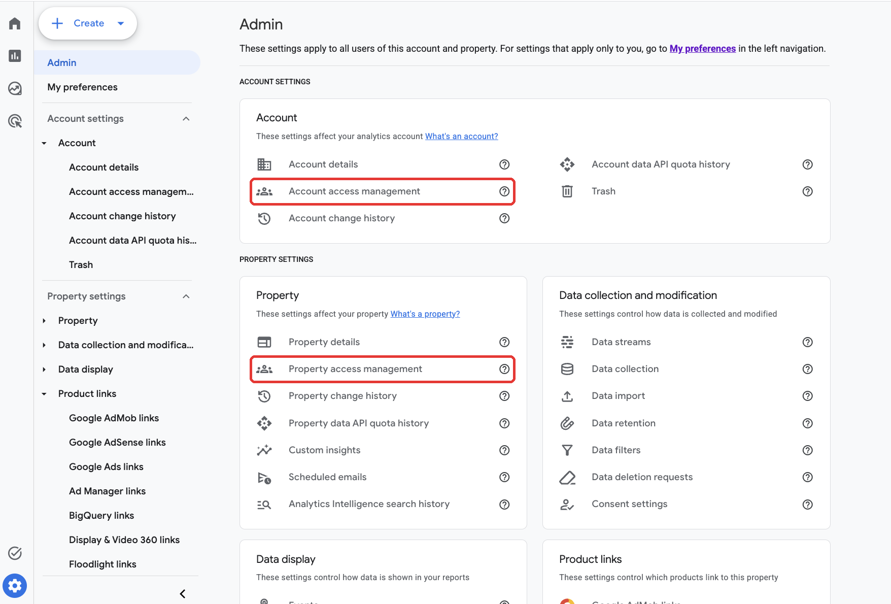This screenshot has width=891, height=604.
Task: Collapse the Account settings section chevron
Action: tap(186, 119)
